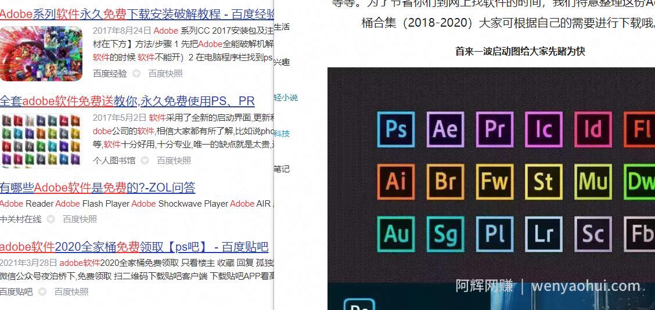655x310 pixels.
Task: Open the 全套adobe软件免费送教你 result link
Action: tap(127, 100)
